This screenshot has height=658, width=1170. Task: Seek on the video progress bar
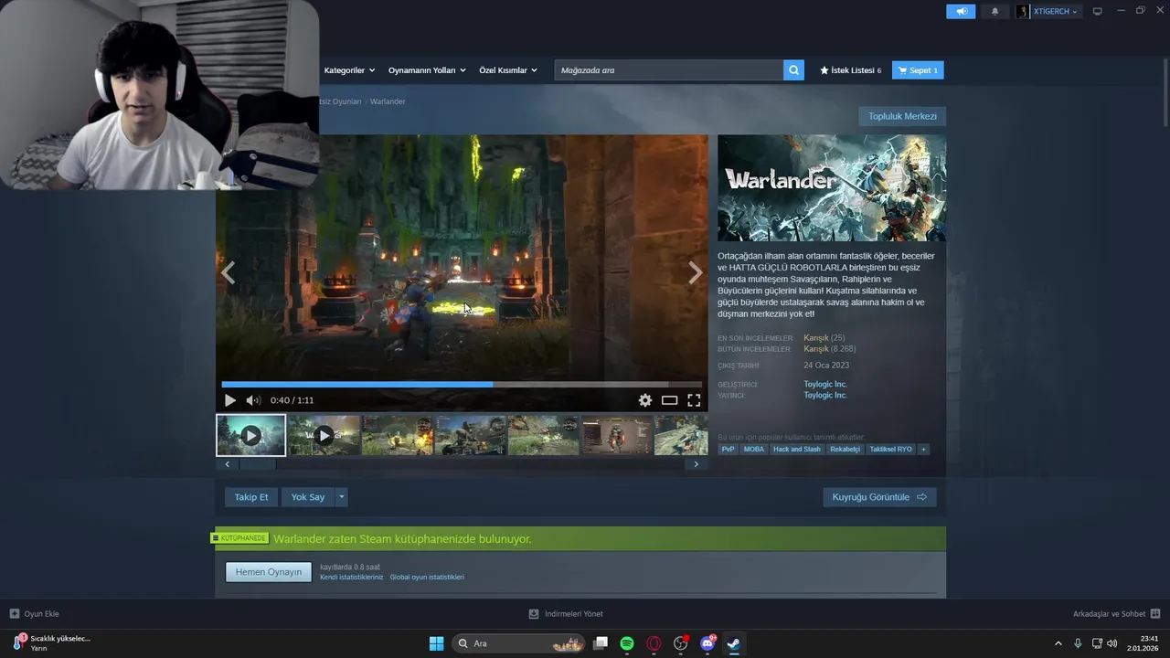tap(462, 385)
